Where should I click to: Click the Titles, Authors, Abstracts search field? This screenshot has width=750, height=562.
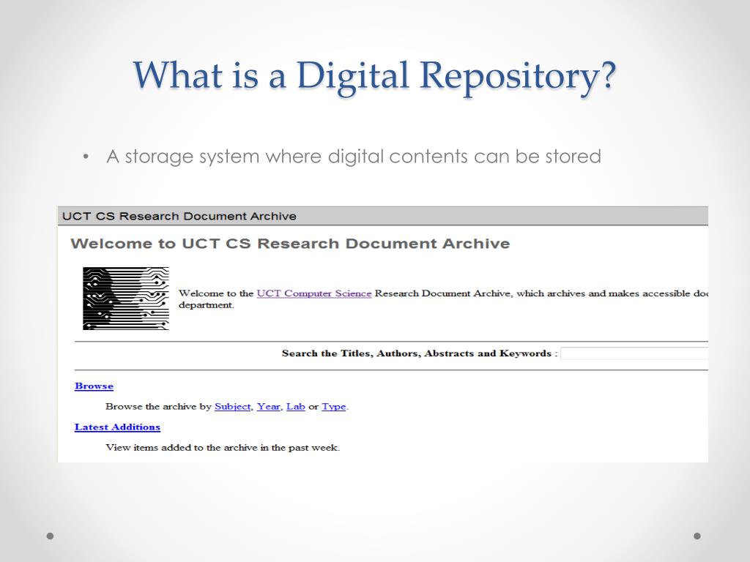[634, 353]
